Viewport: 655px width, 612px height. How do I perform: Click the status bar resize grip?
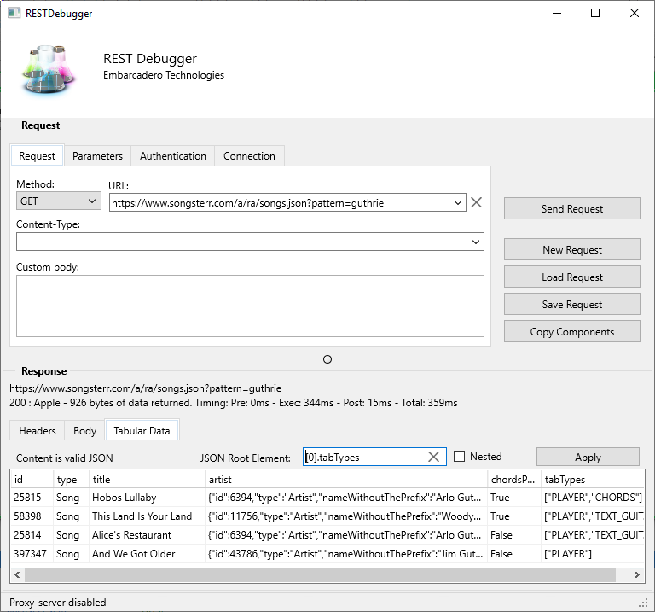(643, 603)
